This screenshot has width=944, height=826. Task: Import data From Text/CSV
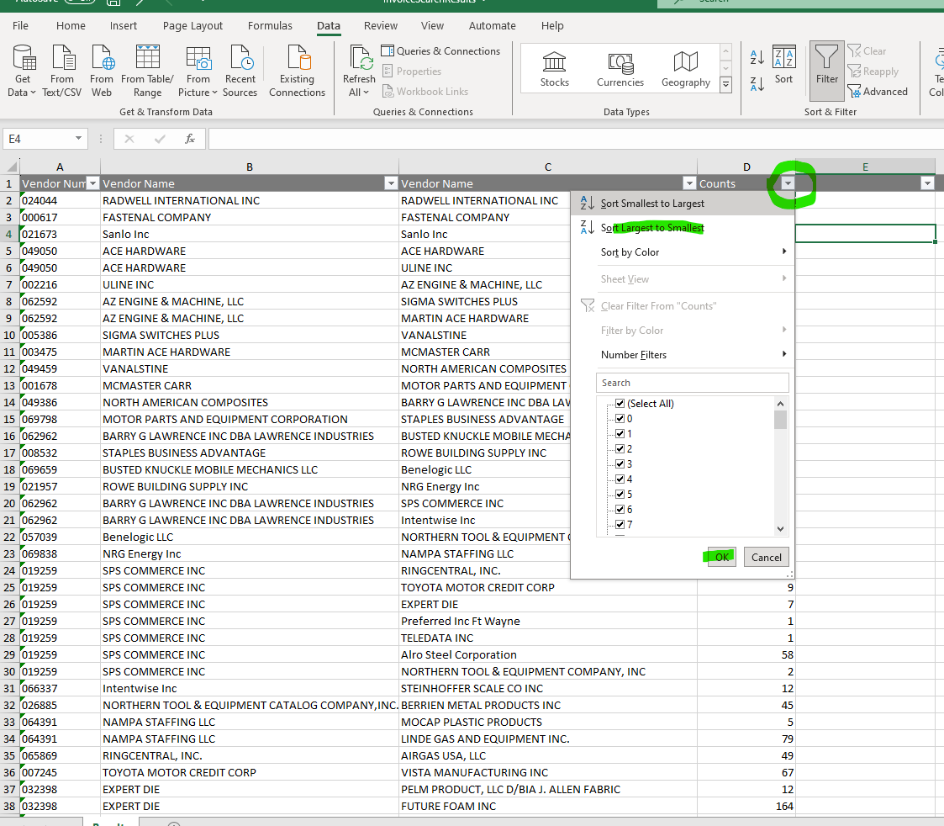(62, 71)
